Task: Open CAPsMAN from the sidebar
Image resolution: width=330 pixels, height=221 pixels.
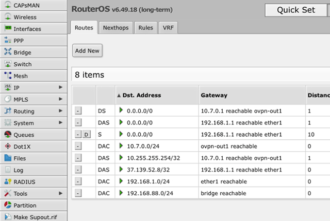Action: pos(34,5)
